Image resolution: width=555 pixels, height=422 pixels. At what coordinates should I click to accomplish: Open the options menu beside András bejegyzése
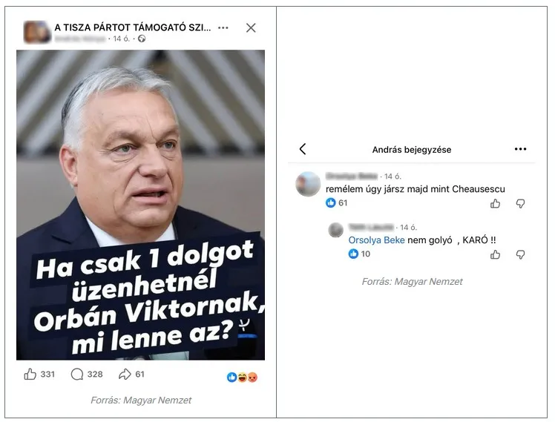[520, 149]
